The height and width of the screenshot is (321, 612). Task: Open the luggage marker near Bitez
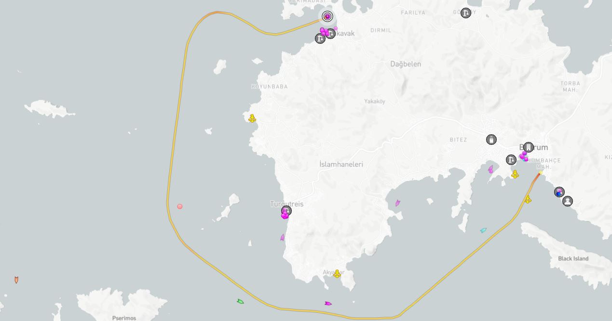click(x=491, y=140)
